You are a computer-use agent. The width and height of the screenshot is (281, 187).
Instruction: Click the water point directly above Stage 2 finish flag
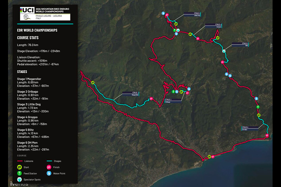click(189, 89)
